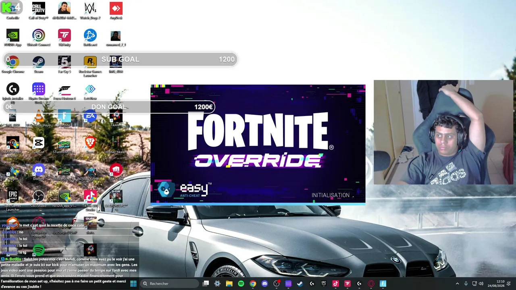
Task: Select the Discord desktop shortcut
Action: click(x=38, y=172)
